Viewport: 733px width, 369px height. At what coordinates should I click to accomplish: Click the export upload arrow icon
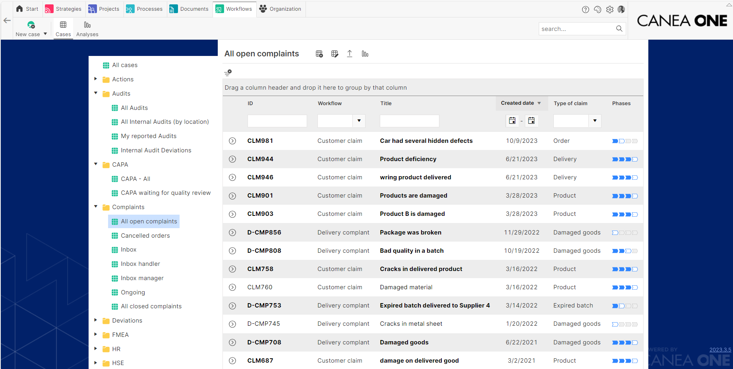coord(350,54)
